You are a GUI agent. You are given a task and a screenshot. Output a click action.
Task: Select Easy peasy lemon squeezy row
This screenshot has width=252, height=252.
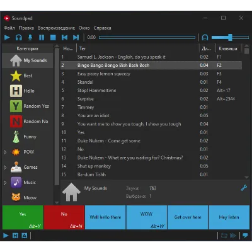pyautogui.click(x=151, y=74)
